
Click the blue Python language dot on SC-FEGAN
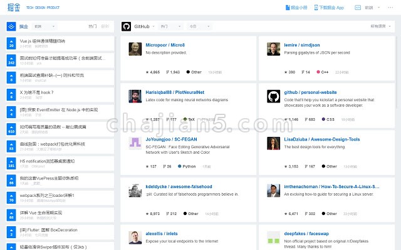180,166
